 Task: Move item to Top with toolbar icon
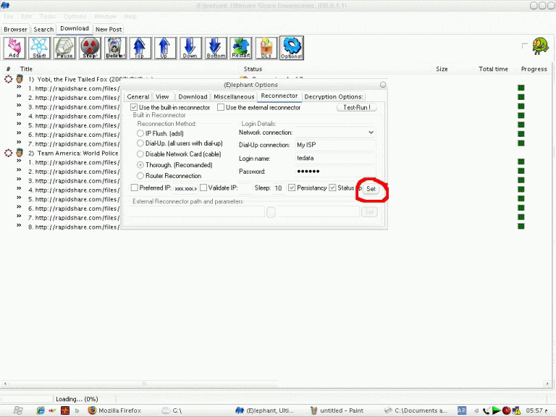140,48
